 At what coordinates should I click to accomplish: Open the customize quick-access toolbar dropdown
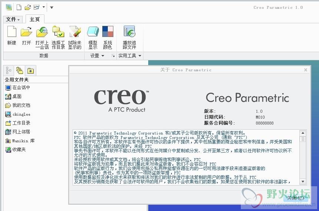click(x=51, y=7)
